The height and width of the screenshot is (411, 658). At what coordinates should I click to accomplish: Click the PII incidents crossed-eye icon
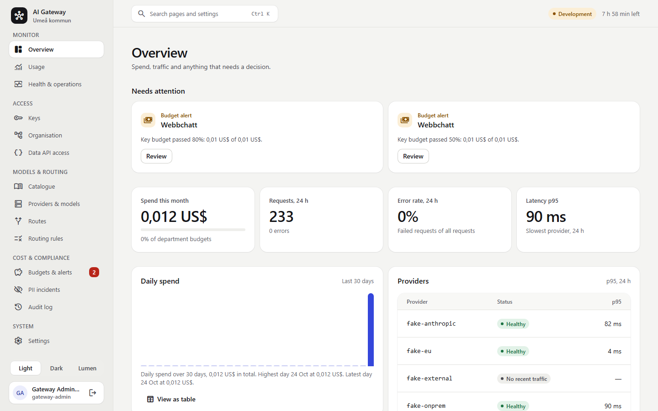(18, 290)
